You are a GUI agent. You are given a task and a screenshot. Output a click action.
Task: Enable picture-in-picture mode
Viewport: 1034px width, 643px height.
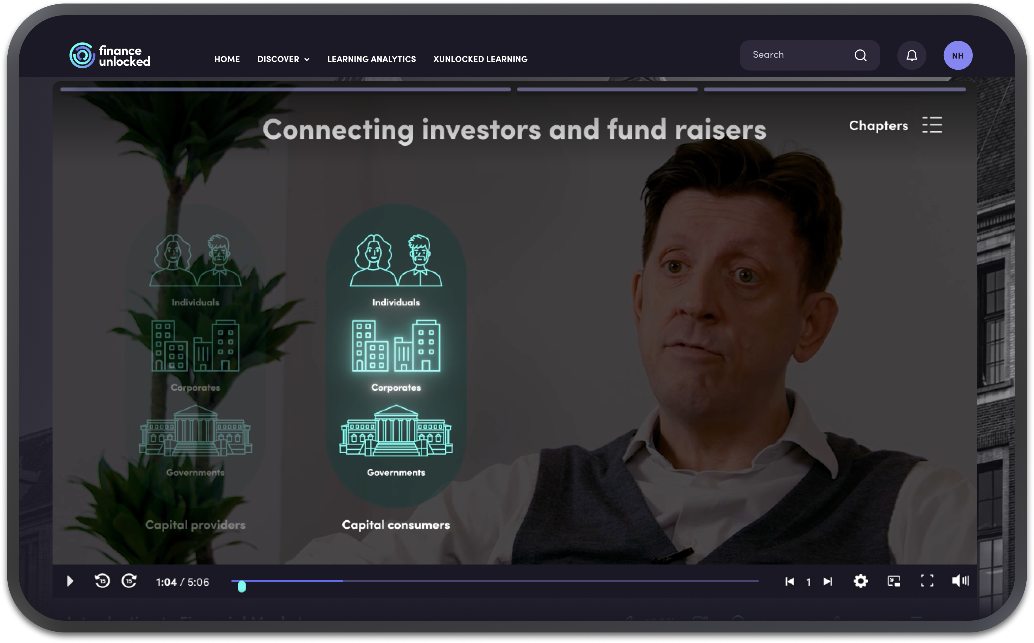pyautogui.click(x=894, y=581)
